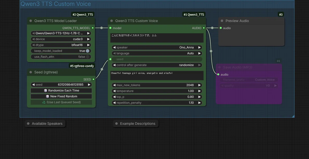
Task: Click the #2 Qwen3_TTS node badge
Action: click(83, 15)
